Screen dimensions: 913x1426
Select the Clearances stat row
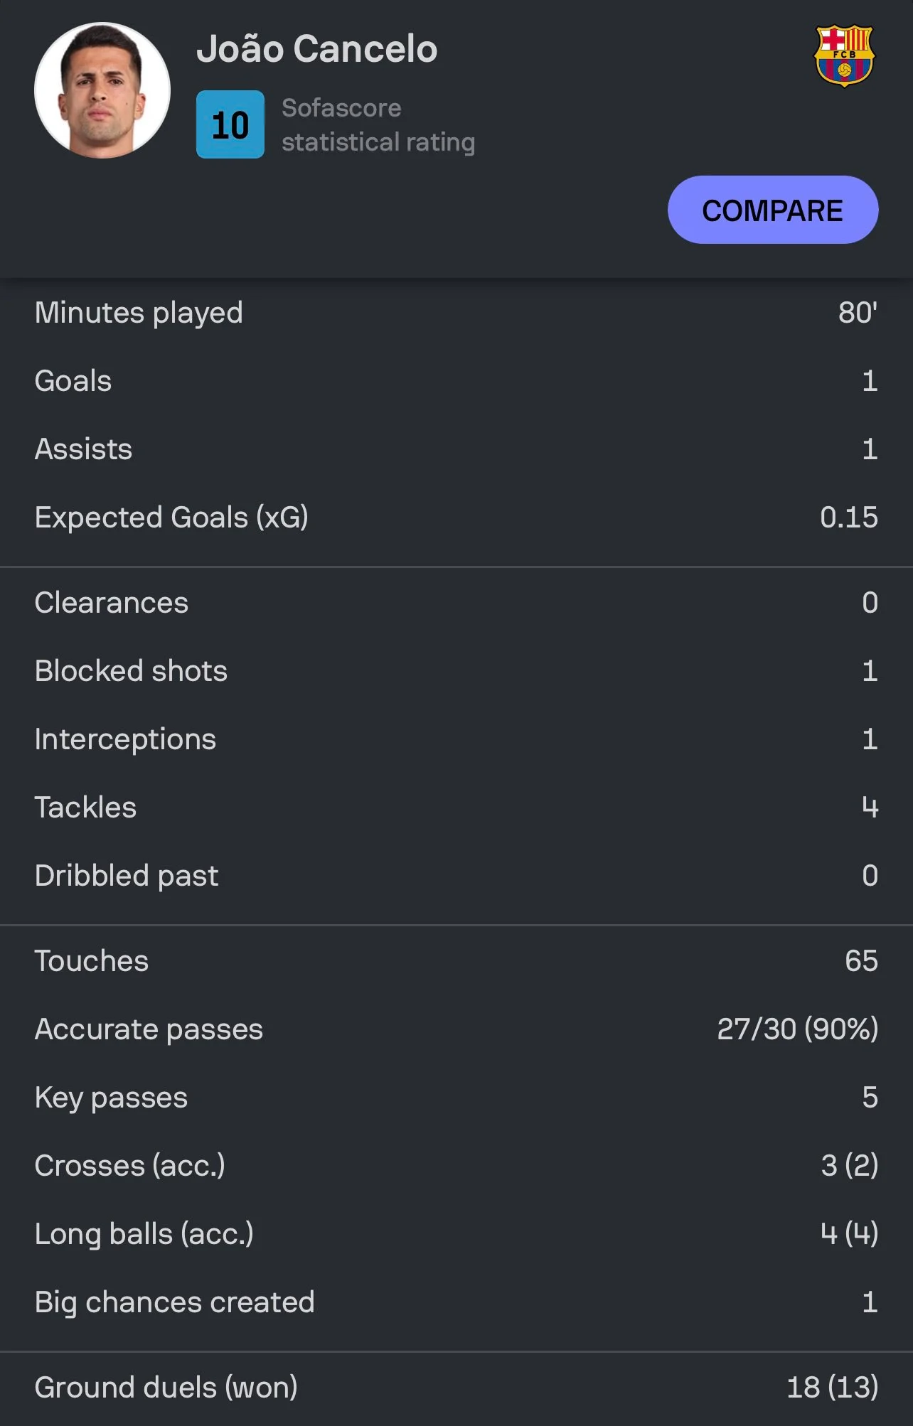click(x=456, y=603)
